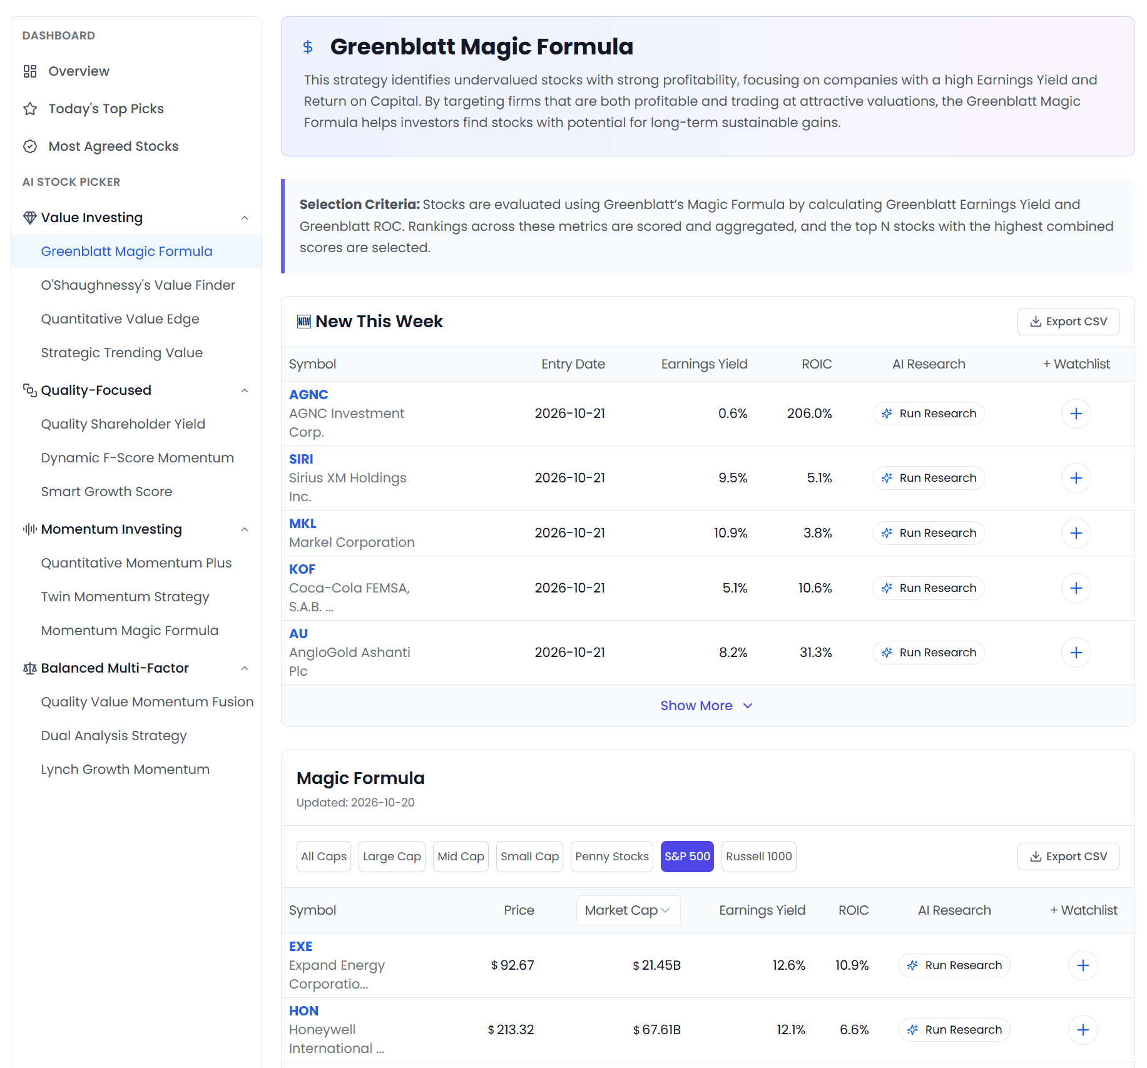Viewport: 1147px width, 1068px height.
Task: Switch to the Mid Cap filter
Action: tap(461, 857)
